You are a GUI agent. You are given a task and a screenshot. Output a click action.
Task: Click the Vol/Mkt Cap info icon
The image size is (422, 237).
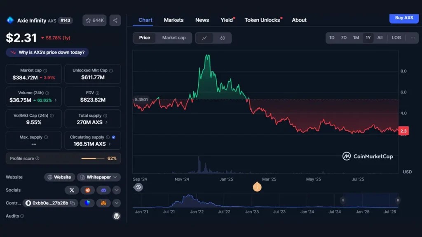(x=52, y=116)
